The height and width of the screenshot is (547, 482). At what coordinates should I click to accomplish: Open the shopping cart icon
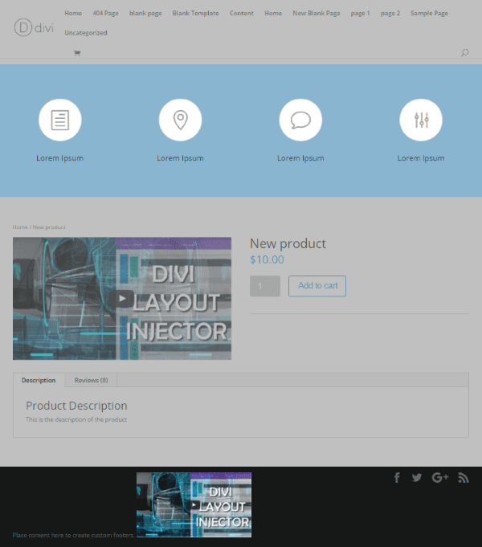coord(77,53)
